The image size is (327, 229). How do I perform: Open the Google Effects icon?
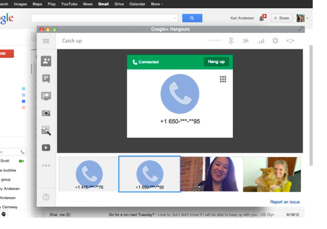(46, 130)
